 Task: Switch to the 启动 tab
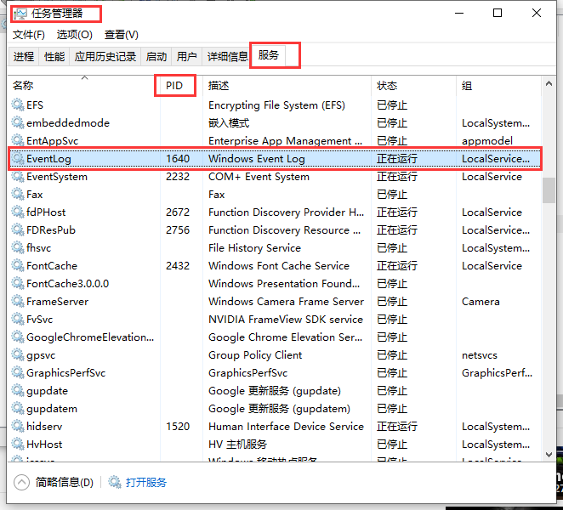(156, 56)
